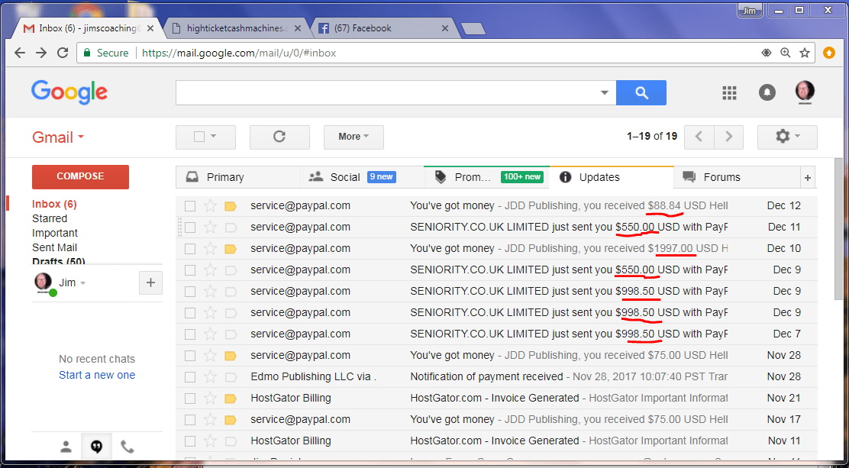Go to the older messages arrow
This screenshot has width=849, height=468.
(x=729, y=137)
